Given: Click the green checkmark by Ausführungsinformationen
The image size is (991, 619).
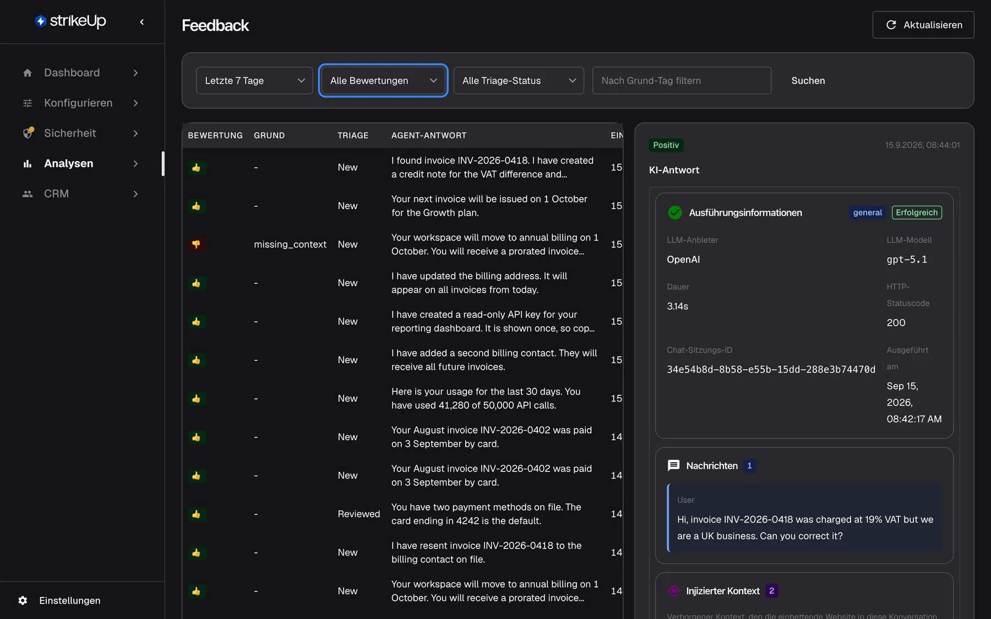Looking at the screenshot, I should point(674,212).
